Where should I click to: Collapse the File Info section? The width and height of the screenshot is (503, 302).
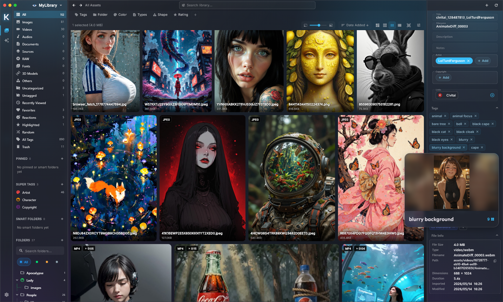(497, 235)
